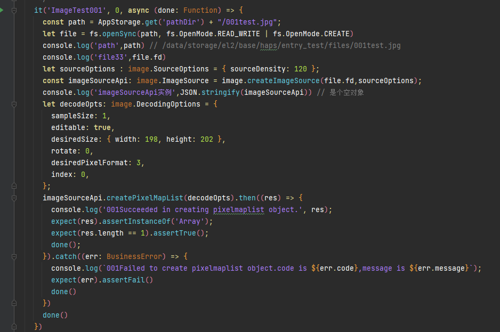Click the DecodingOptions type name
The width and height of the screenshot is (500, 332).
(168, 104)
